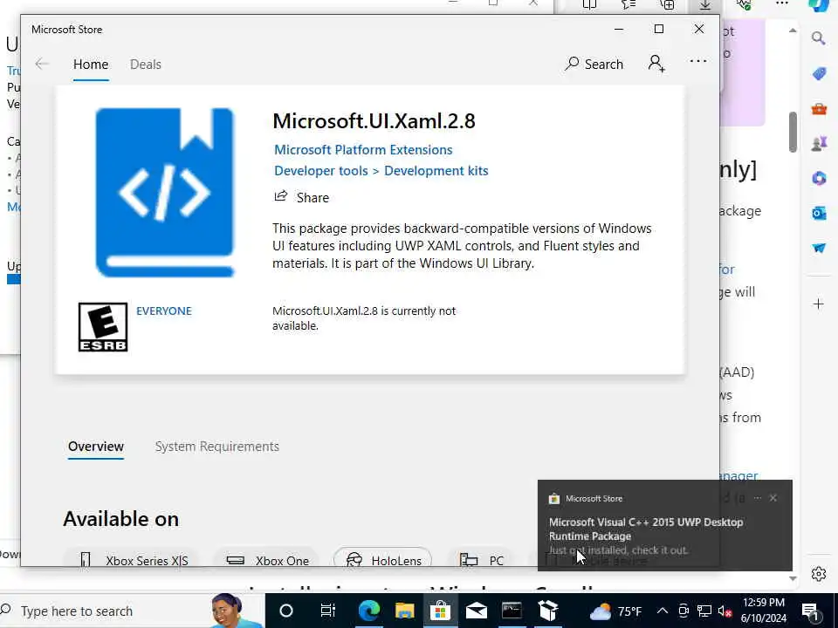Screen dimensions: 838x628
Task: Click the Edge page vertical scrollbar thumb
Action: [x=793, y=132]
